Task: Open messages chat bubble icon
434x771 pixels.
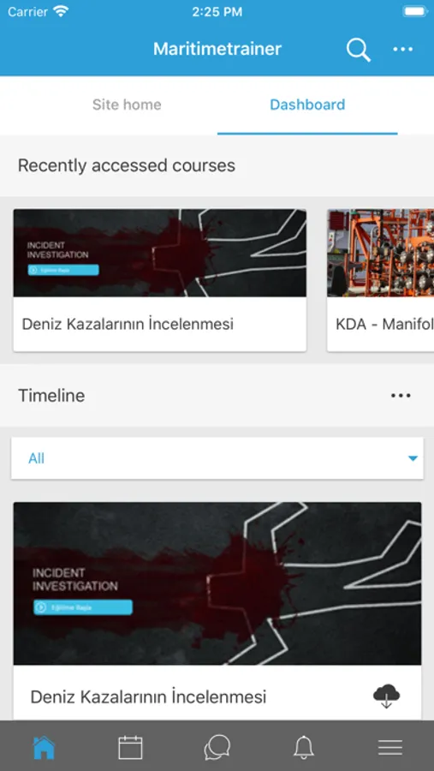Action: click(217, 747)
